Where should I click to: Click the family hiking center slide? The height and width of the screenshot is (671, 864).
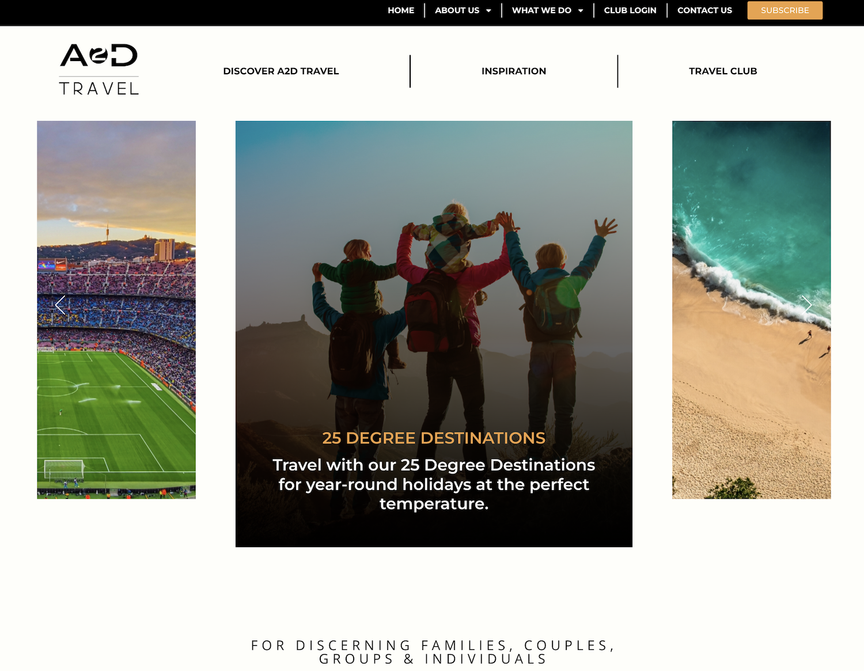tap(434, 276)
